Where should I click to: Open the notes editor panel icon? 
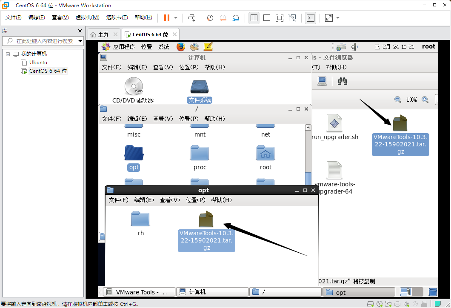pyautogui.click(x=208, y=47)
